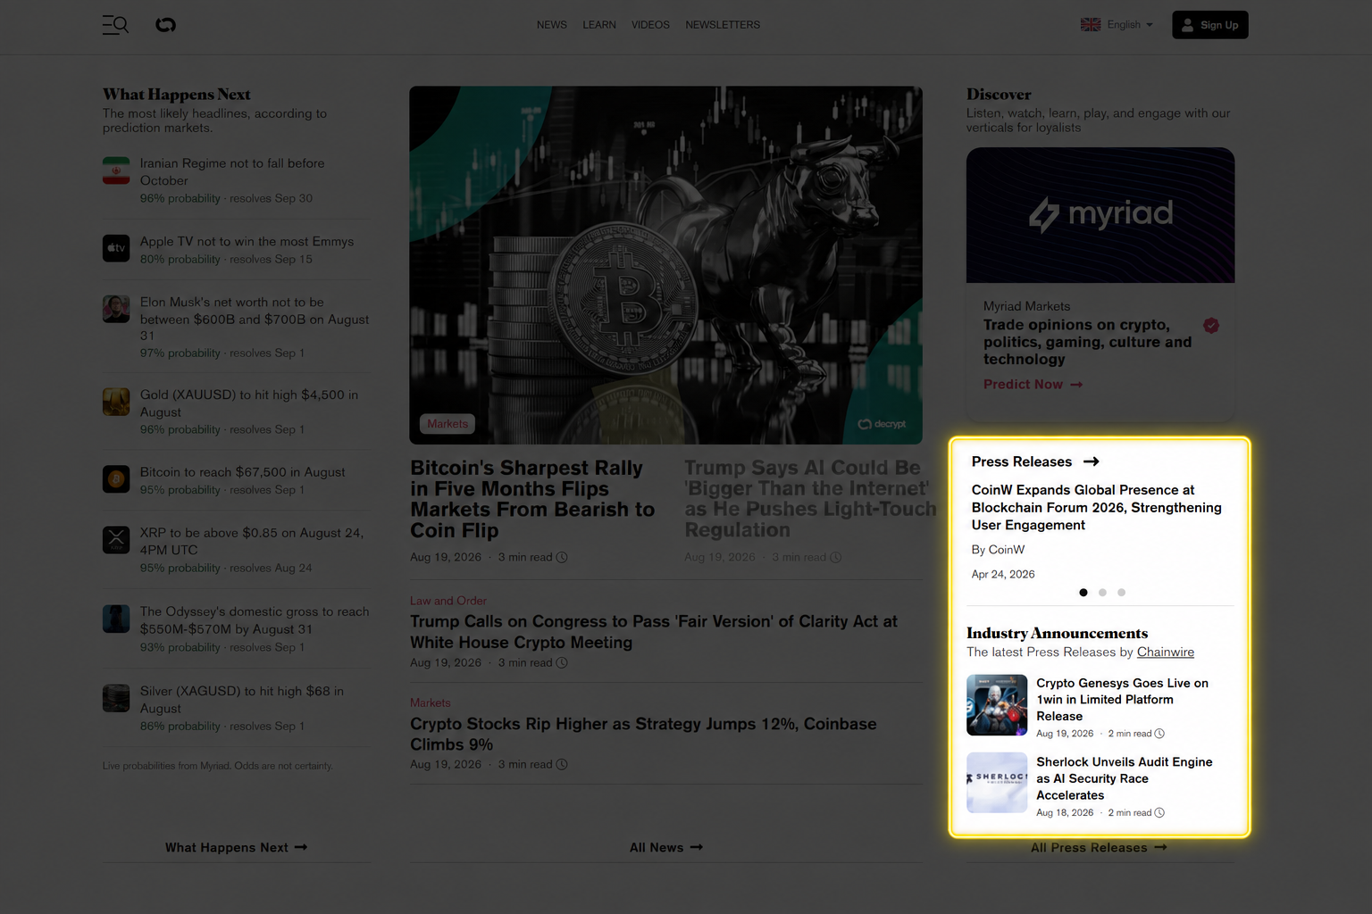1372x914 pixels.
Task: Click the XRP prediction icon
Action: [116, 540]
